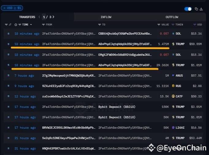Viewport: 209px width, 155px height.
Task: Switch to the INFLOW tab
Action: coord(106,17)
